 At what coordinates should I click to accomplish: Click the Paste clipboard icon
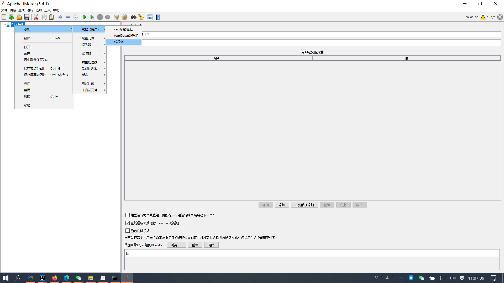51,17
